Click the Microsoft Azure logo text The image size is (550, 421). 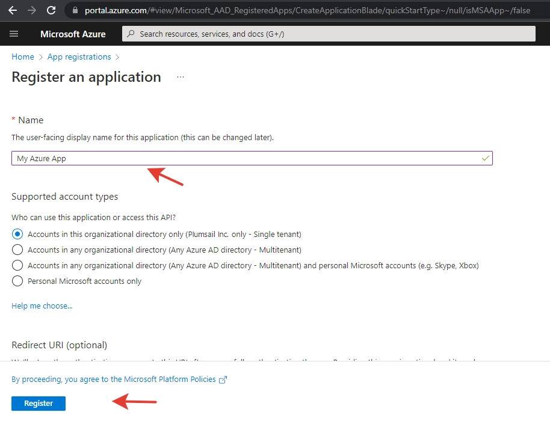(x=73, y=34)
